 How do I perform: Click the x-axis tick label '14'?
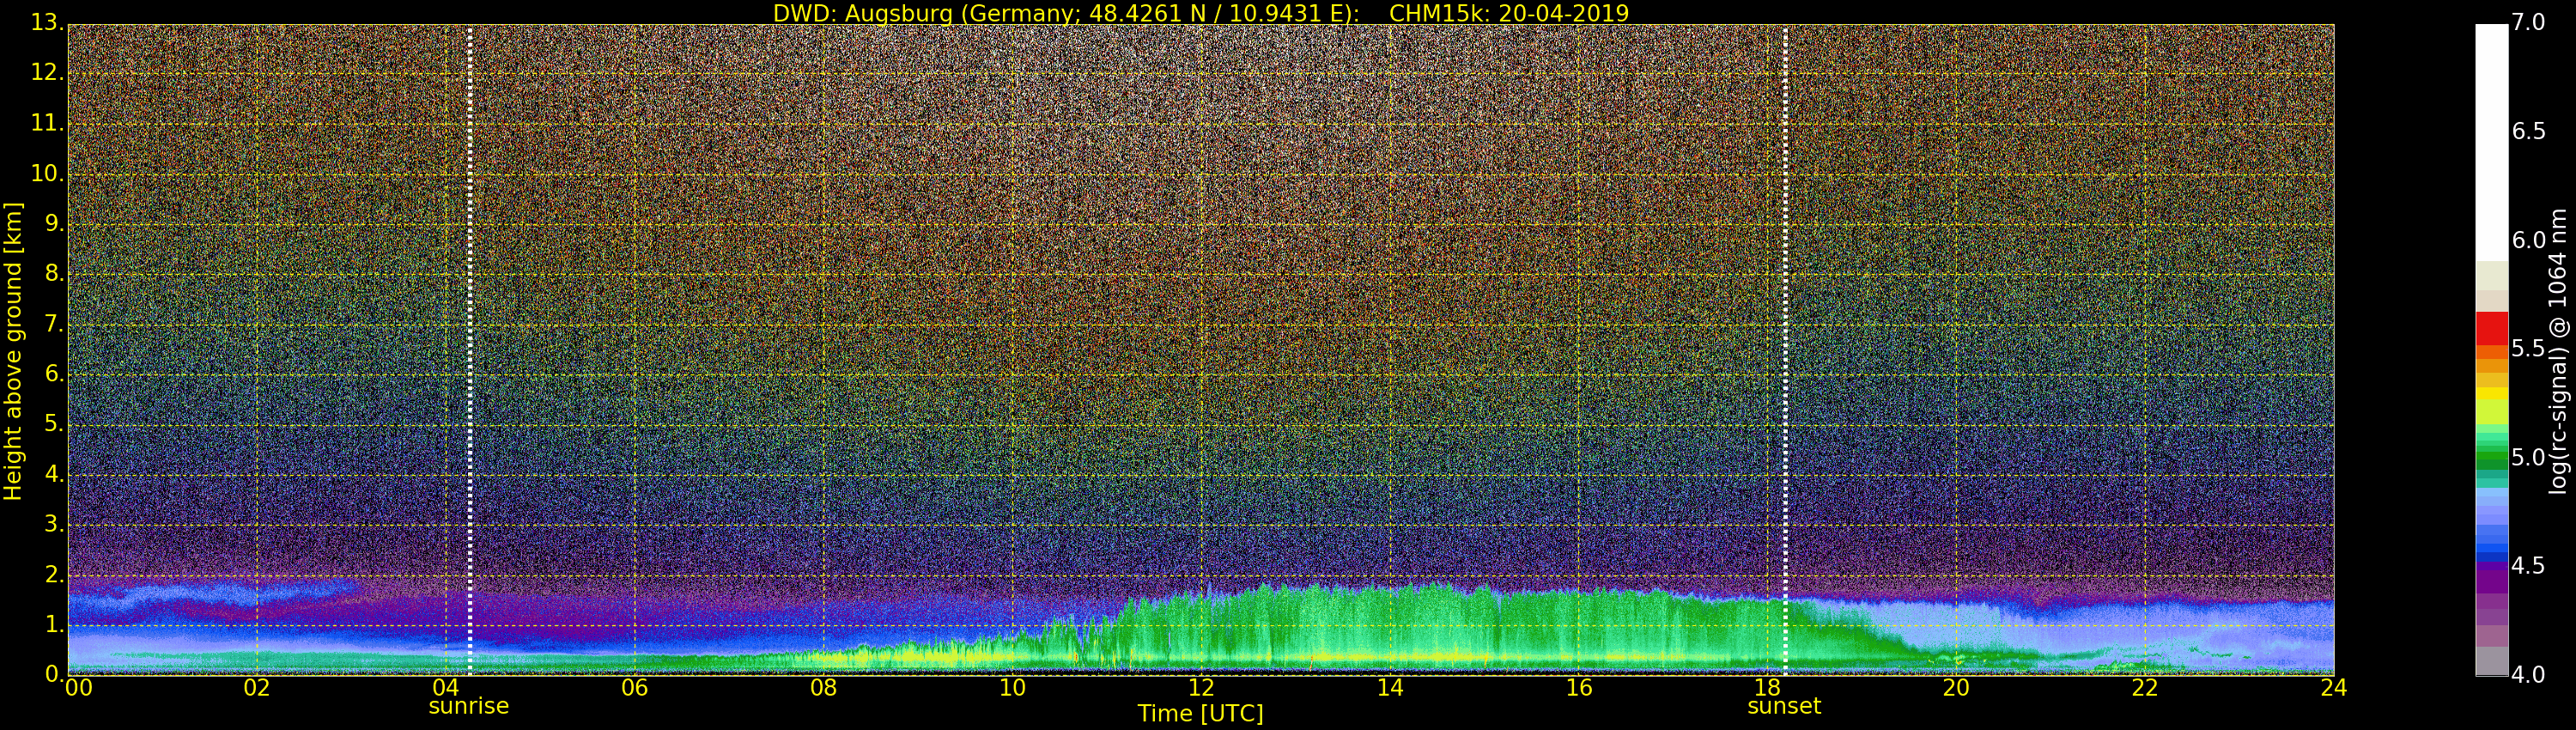1390,688
